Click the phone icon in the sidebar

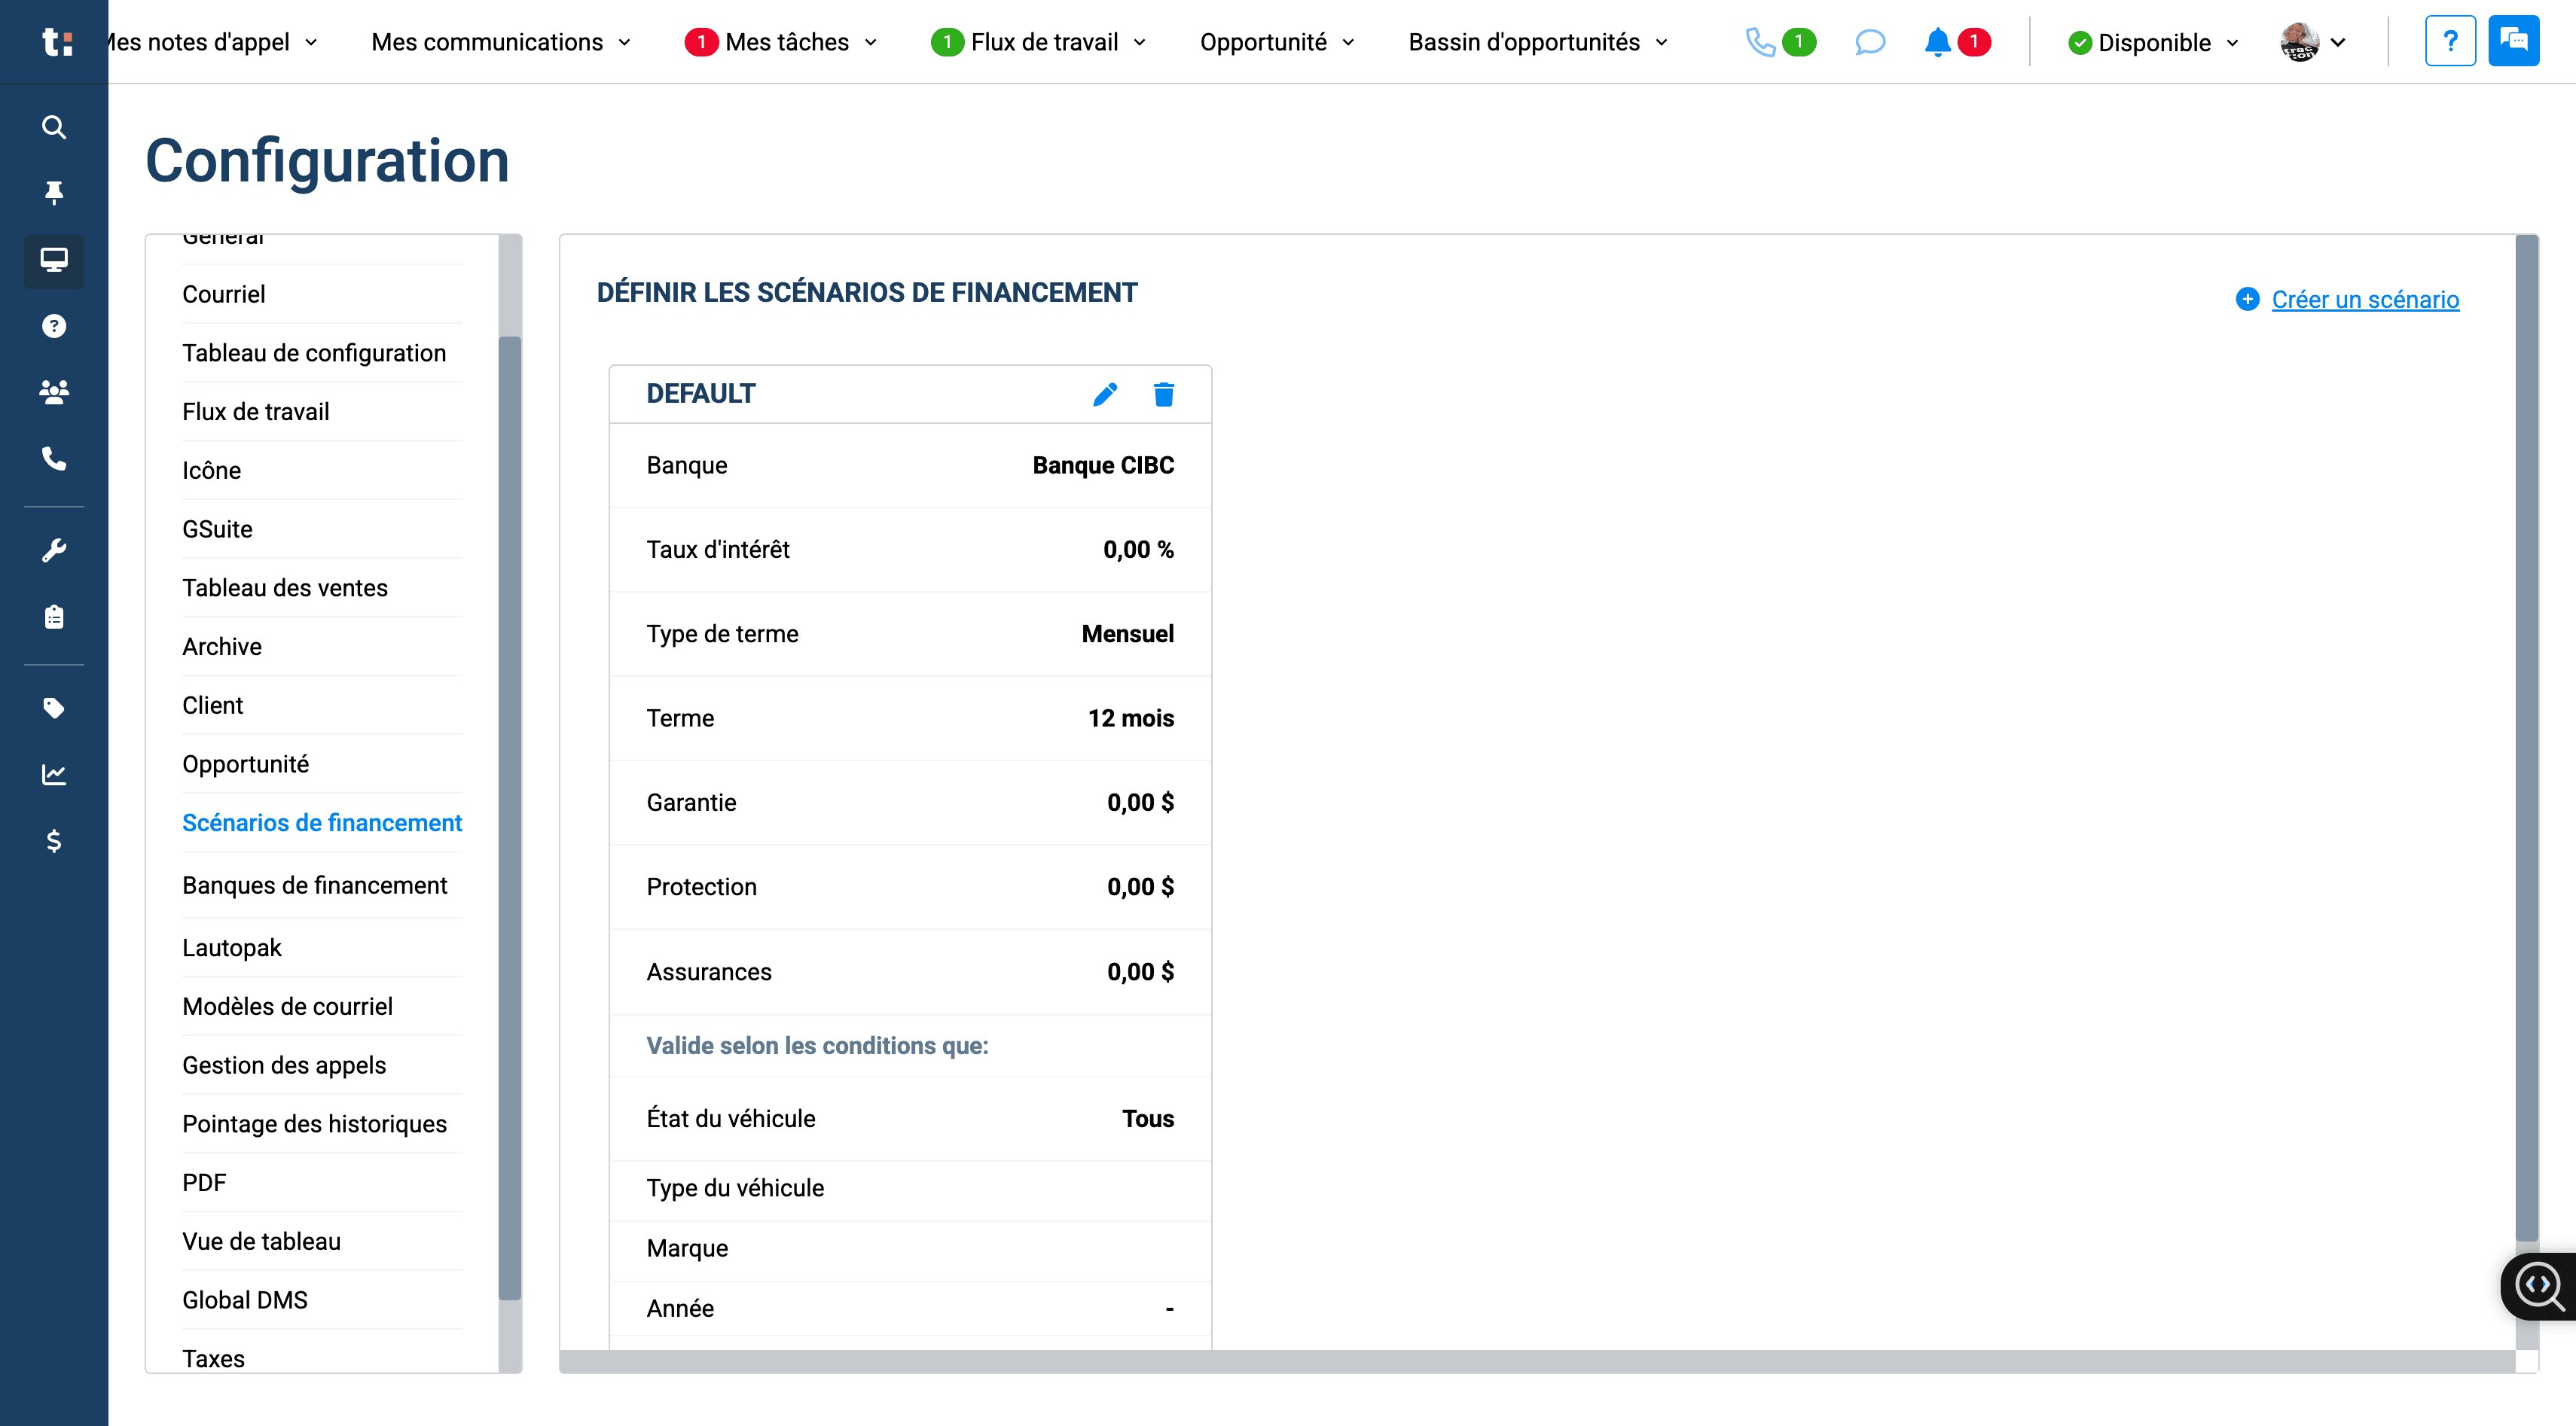[54, 459]
